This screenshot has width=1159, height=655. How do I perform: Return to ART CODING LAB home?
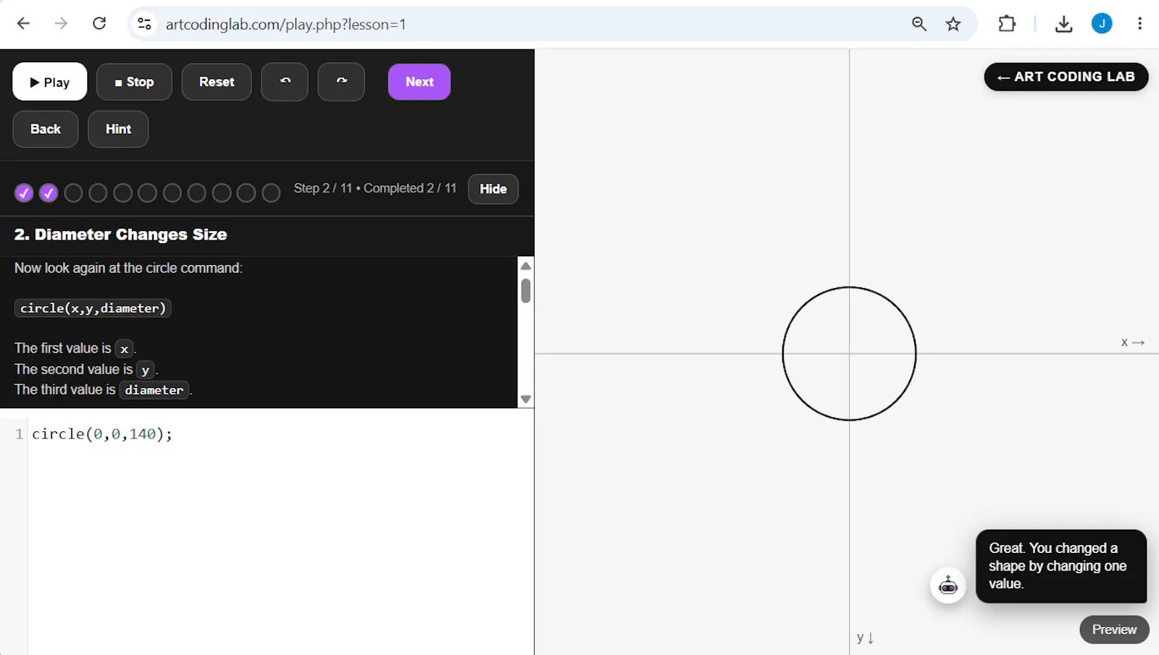(x=1066, y=77)
